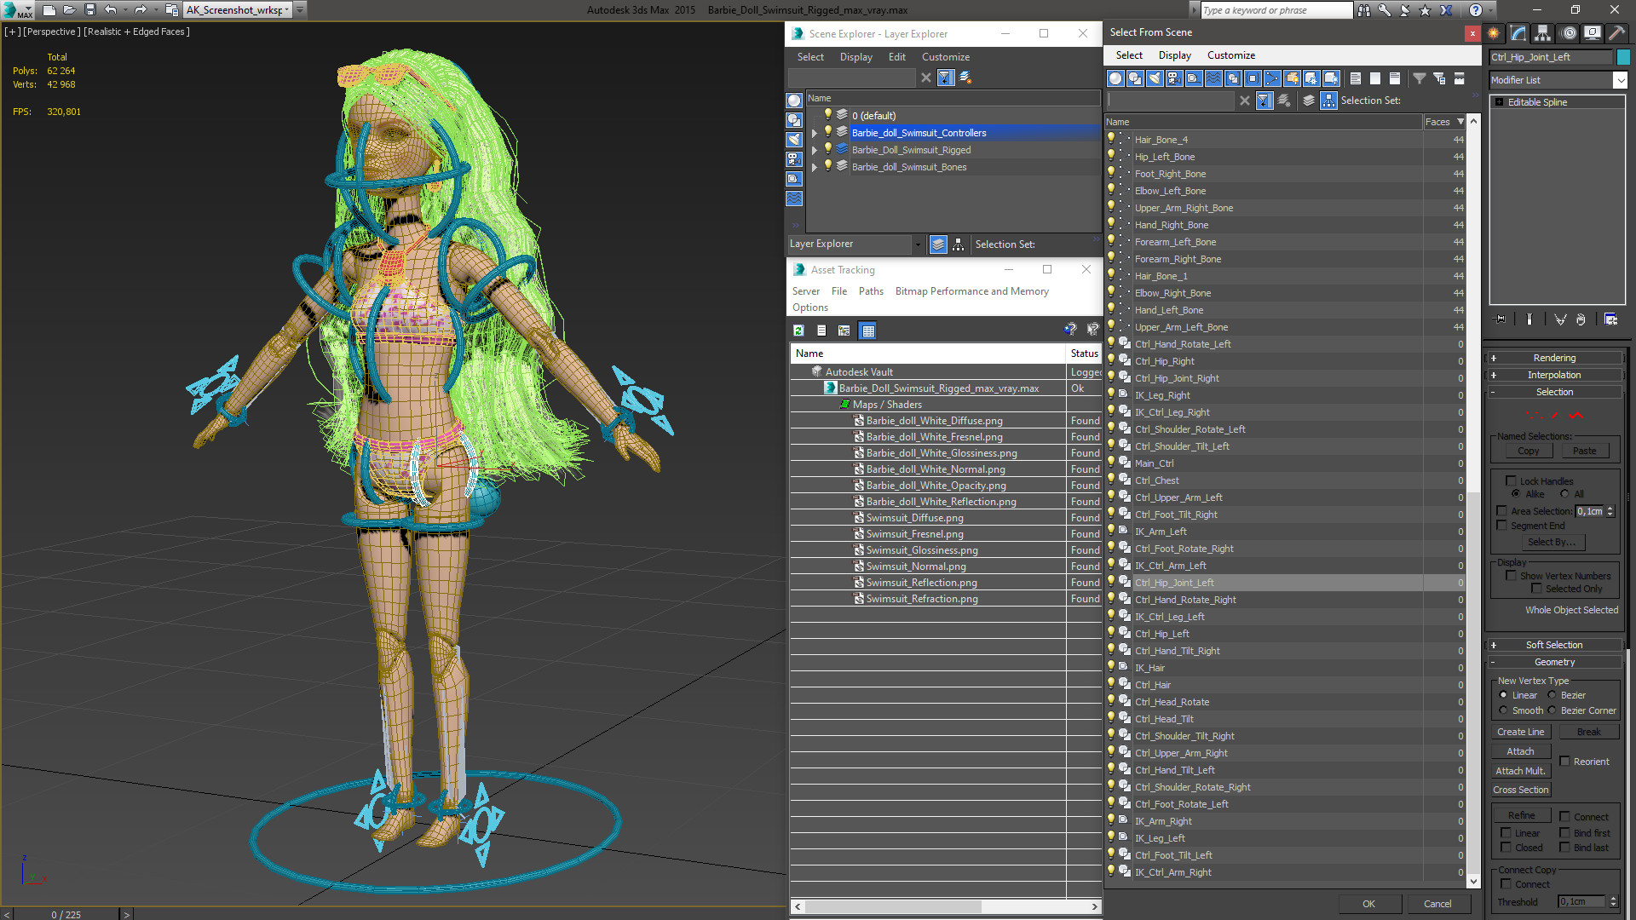Enable Area Selection checkbox
This screenshot has width=1636, height=920.
point(1501,511)
